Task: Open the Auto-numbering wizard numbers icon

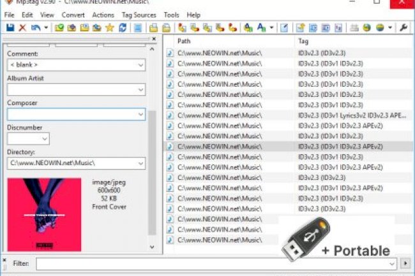Action: [x=338, y=27]
